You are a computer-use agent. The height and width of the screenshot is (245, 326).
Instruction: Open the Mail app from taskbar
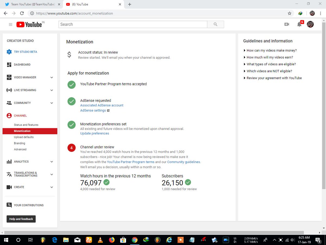(x=77, y=240)
